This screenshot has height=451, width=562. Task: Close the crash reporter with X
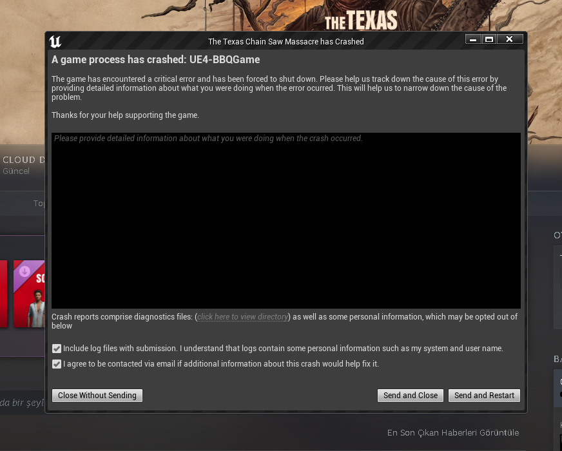point(509,39)
